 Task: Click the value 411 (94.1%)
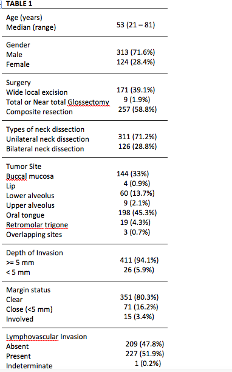coord(139,260)
